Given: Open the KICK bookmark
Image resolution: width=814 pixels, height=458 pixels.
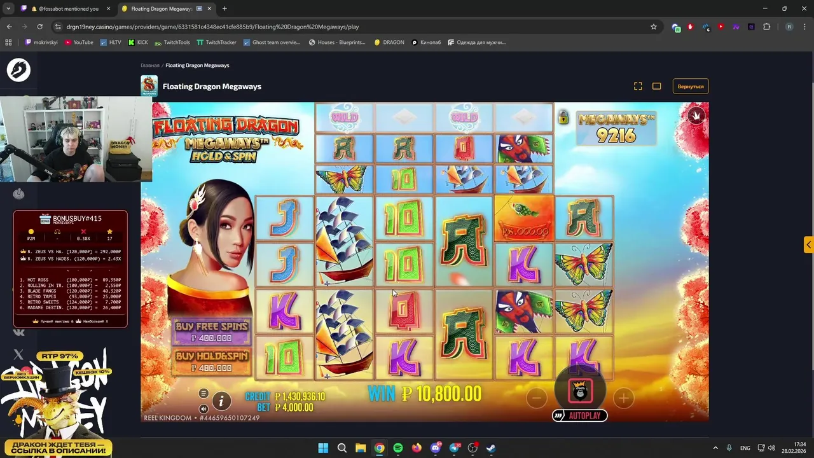Looking at the screenshot, I should click(x=138, y=43).
